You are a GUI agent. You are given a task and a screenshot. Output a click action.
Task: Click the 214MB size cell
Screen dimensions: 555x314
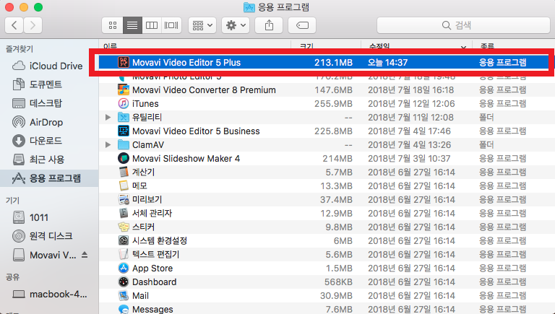tap(337, 158)
